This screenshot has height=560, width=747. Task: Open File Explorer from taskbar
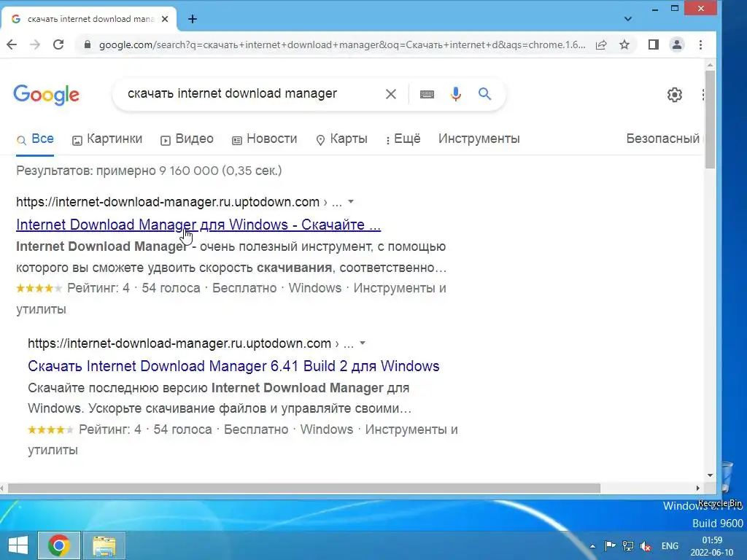(104, 545)
